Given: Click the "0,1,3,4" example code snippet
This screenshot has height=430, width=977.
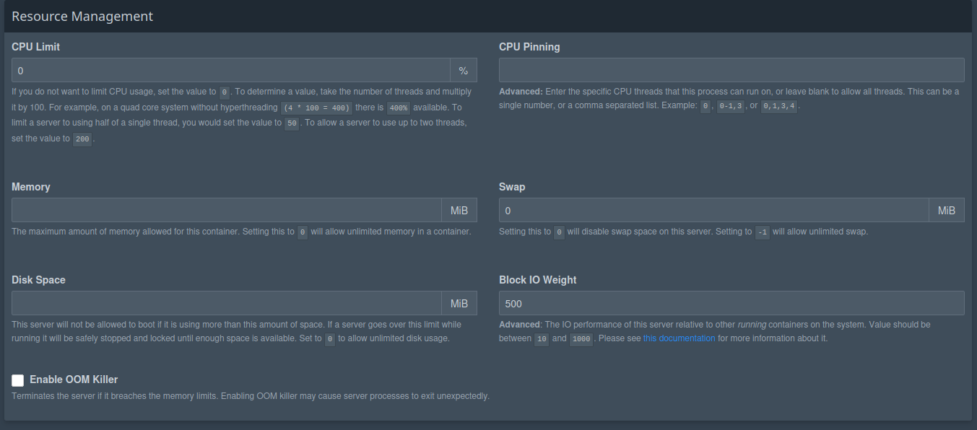Looking at the screenshot, I should [779, 107].
